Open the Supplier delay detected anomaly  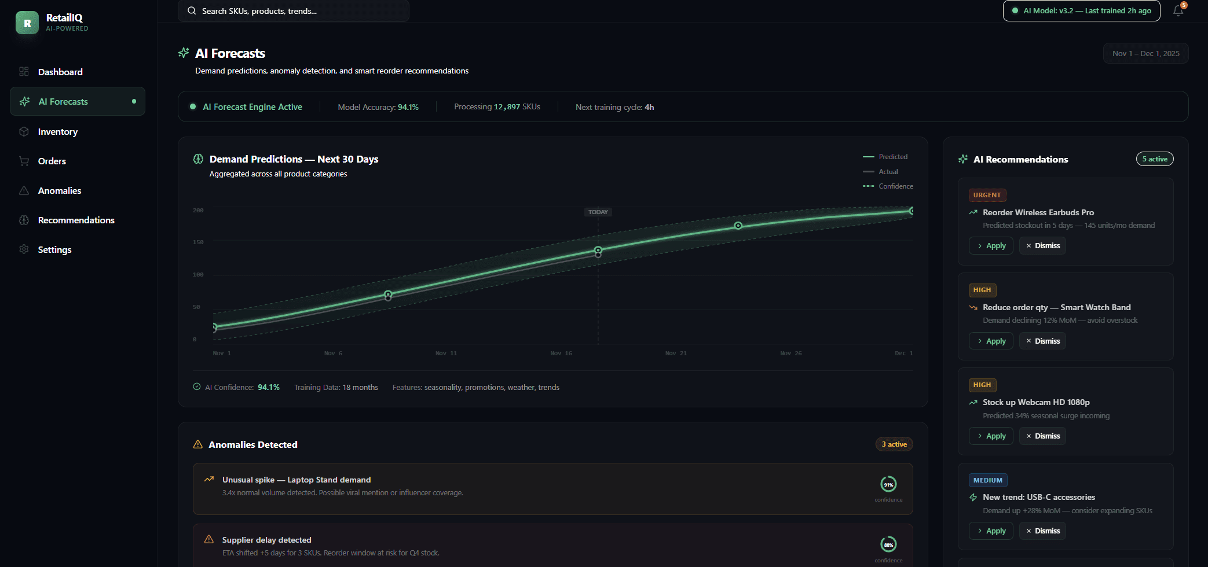pos(552,546)
